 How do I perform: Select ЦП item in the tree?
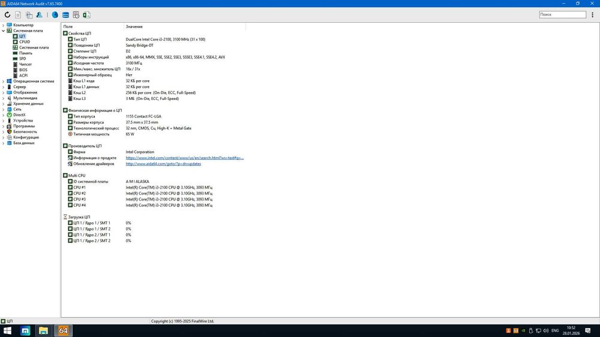(x=22, y=37)
